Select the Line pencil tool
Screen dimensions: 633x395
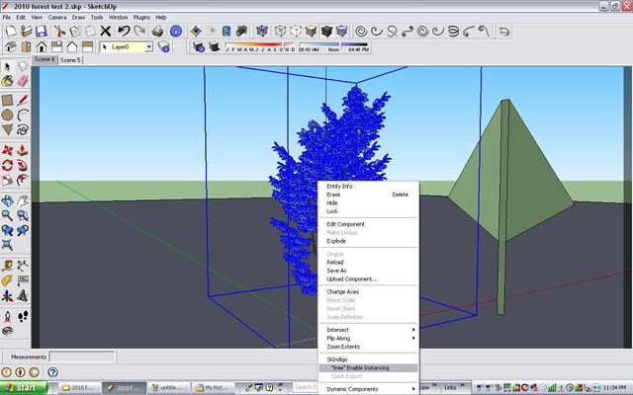pos(23,100)
